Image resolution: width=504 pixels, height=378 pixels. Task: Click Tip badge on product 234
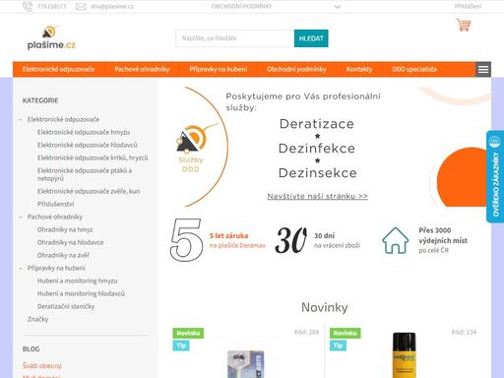pos(338,346)
